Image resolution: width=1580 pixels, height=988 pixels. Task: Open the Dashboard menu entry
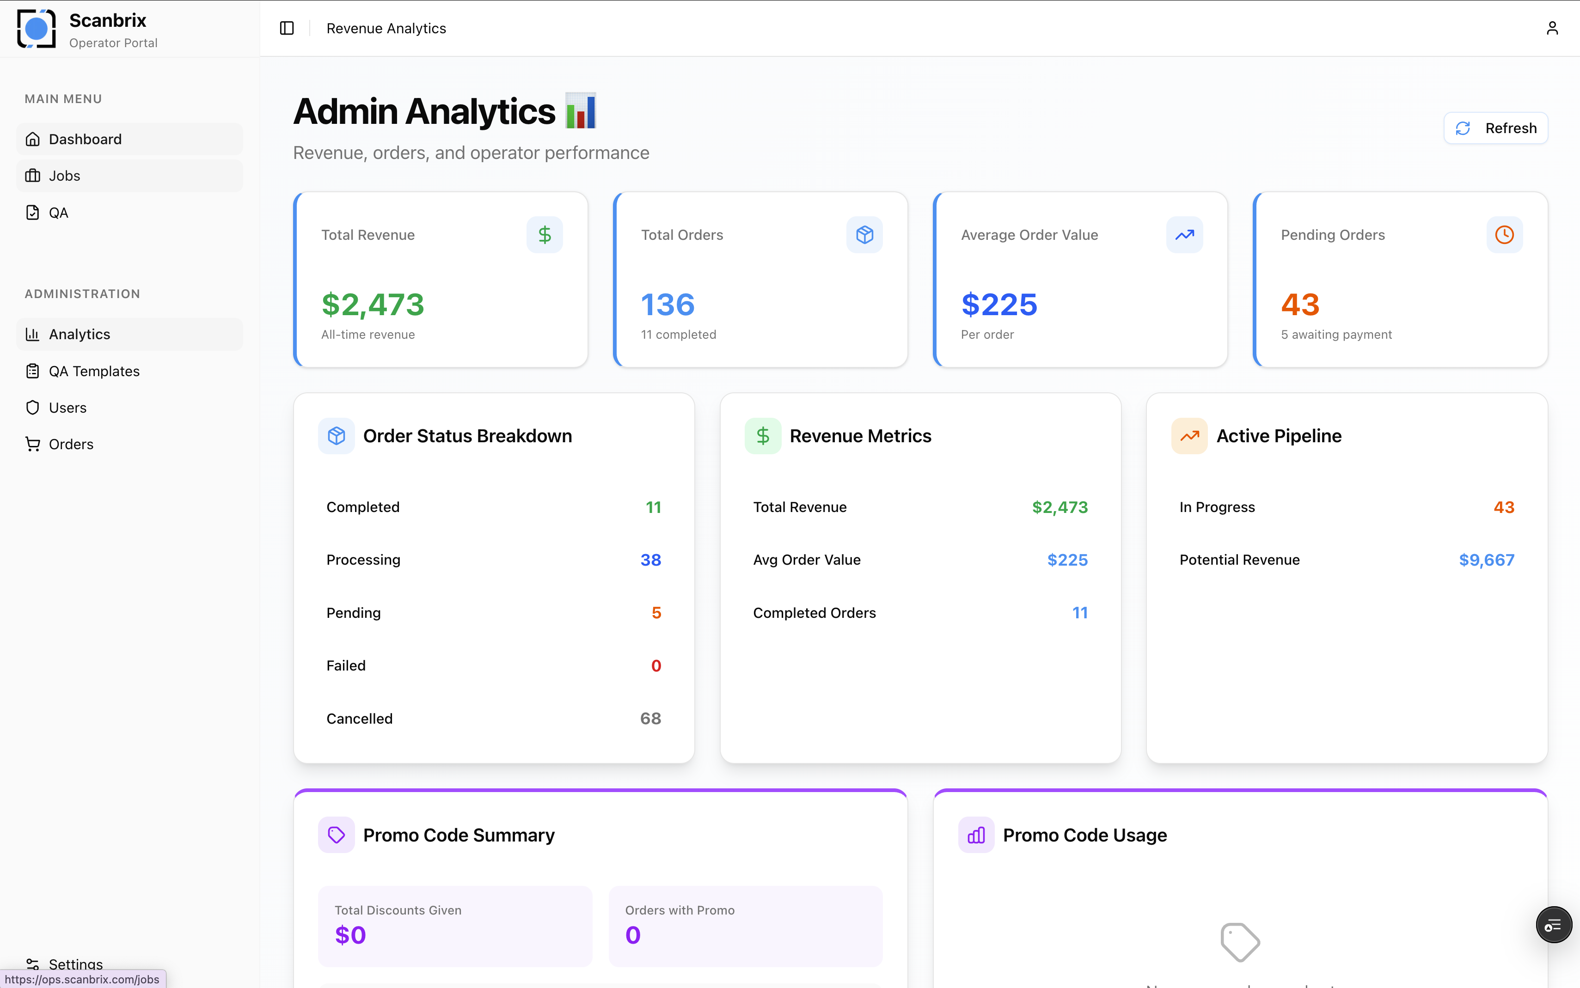[x=85, y=139]
